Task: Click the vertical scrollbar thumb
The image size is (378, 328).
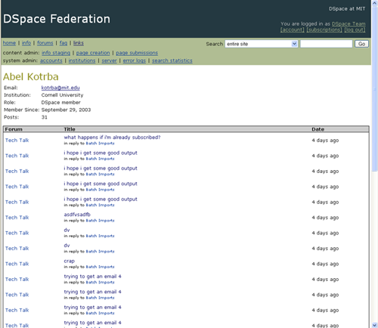Action: pyautogui.click(x=375, y=88)
